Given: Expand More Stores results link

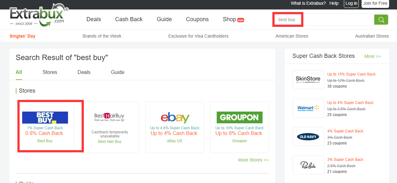Looking at the screenshot, I should [x=253, y=160].
